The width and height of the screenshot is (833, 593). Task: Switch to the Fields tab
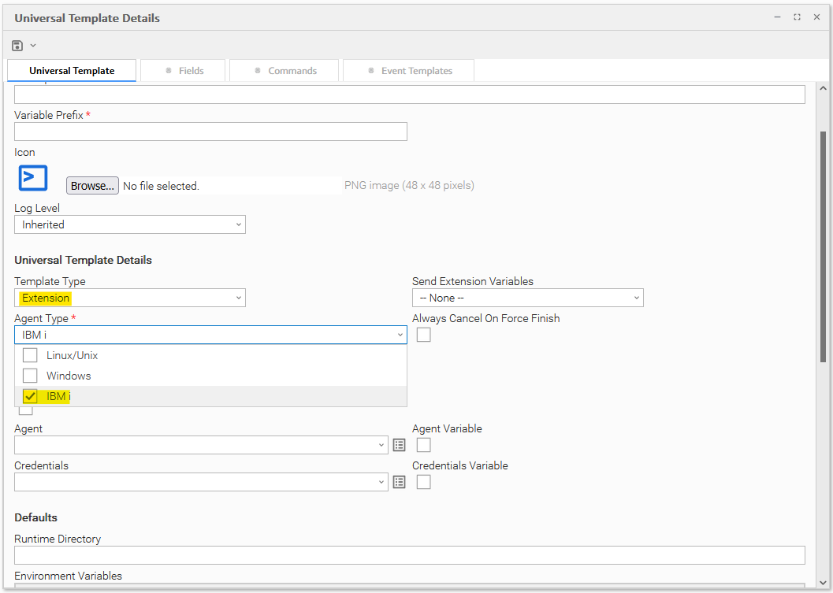click(184, 71)
